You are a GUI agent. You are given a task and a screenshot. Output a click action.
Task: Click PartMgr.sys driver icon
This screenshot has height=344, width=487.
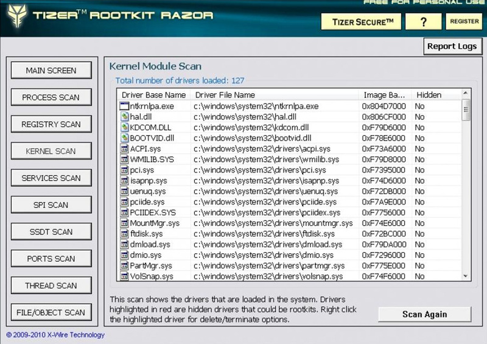pos(124,265)
